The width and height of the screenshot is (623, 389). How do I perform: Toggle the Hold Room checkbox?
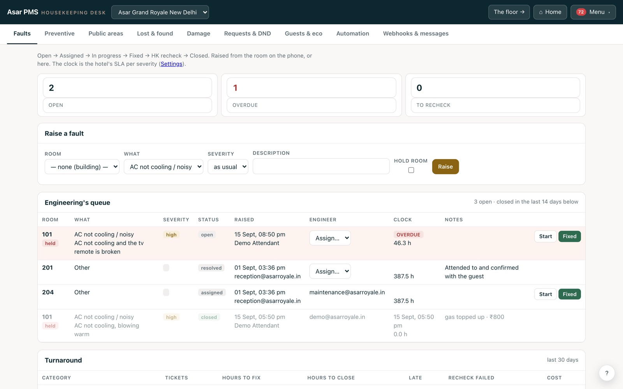pos(411,170)
